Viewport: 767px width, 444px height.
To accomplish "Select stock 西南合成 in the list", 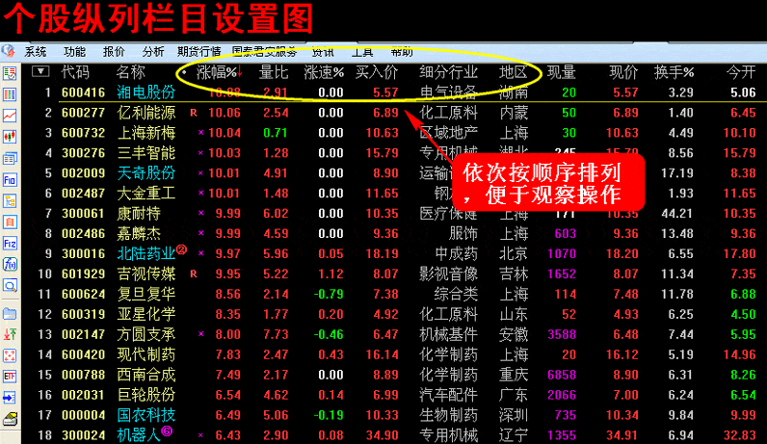I will [x=145, y=375].
